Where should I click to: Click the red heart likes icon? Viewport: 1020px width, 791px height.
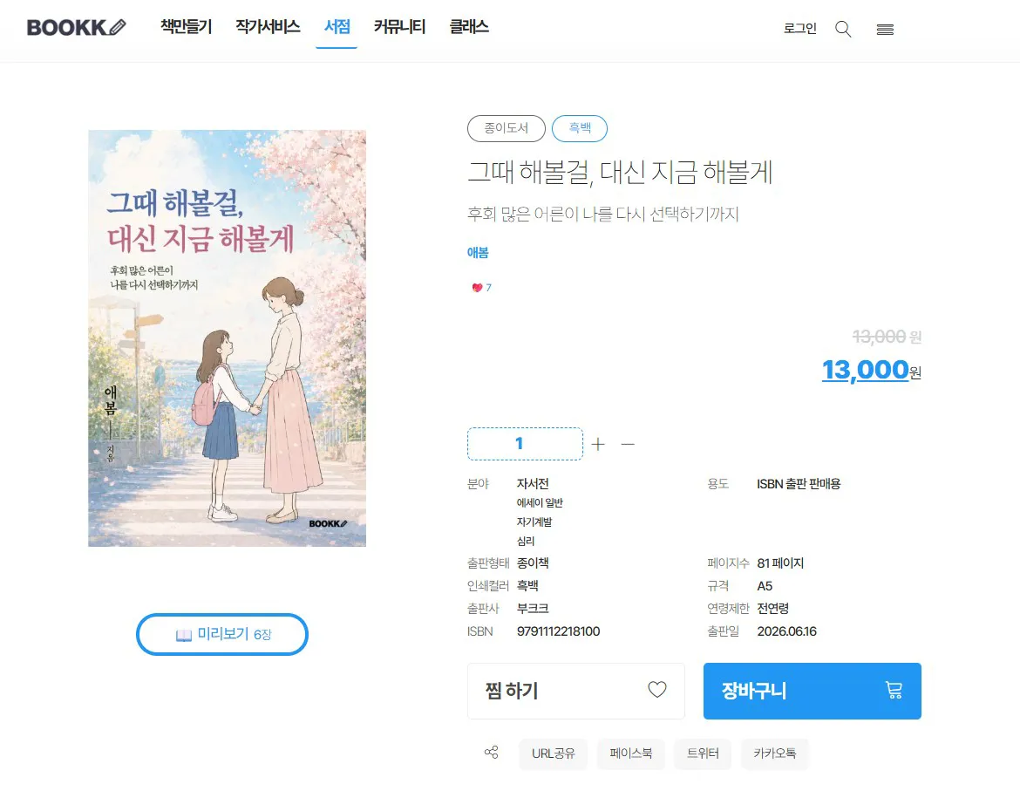477,288
